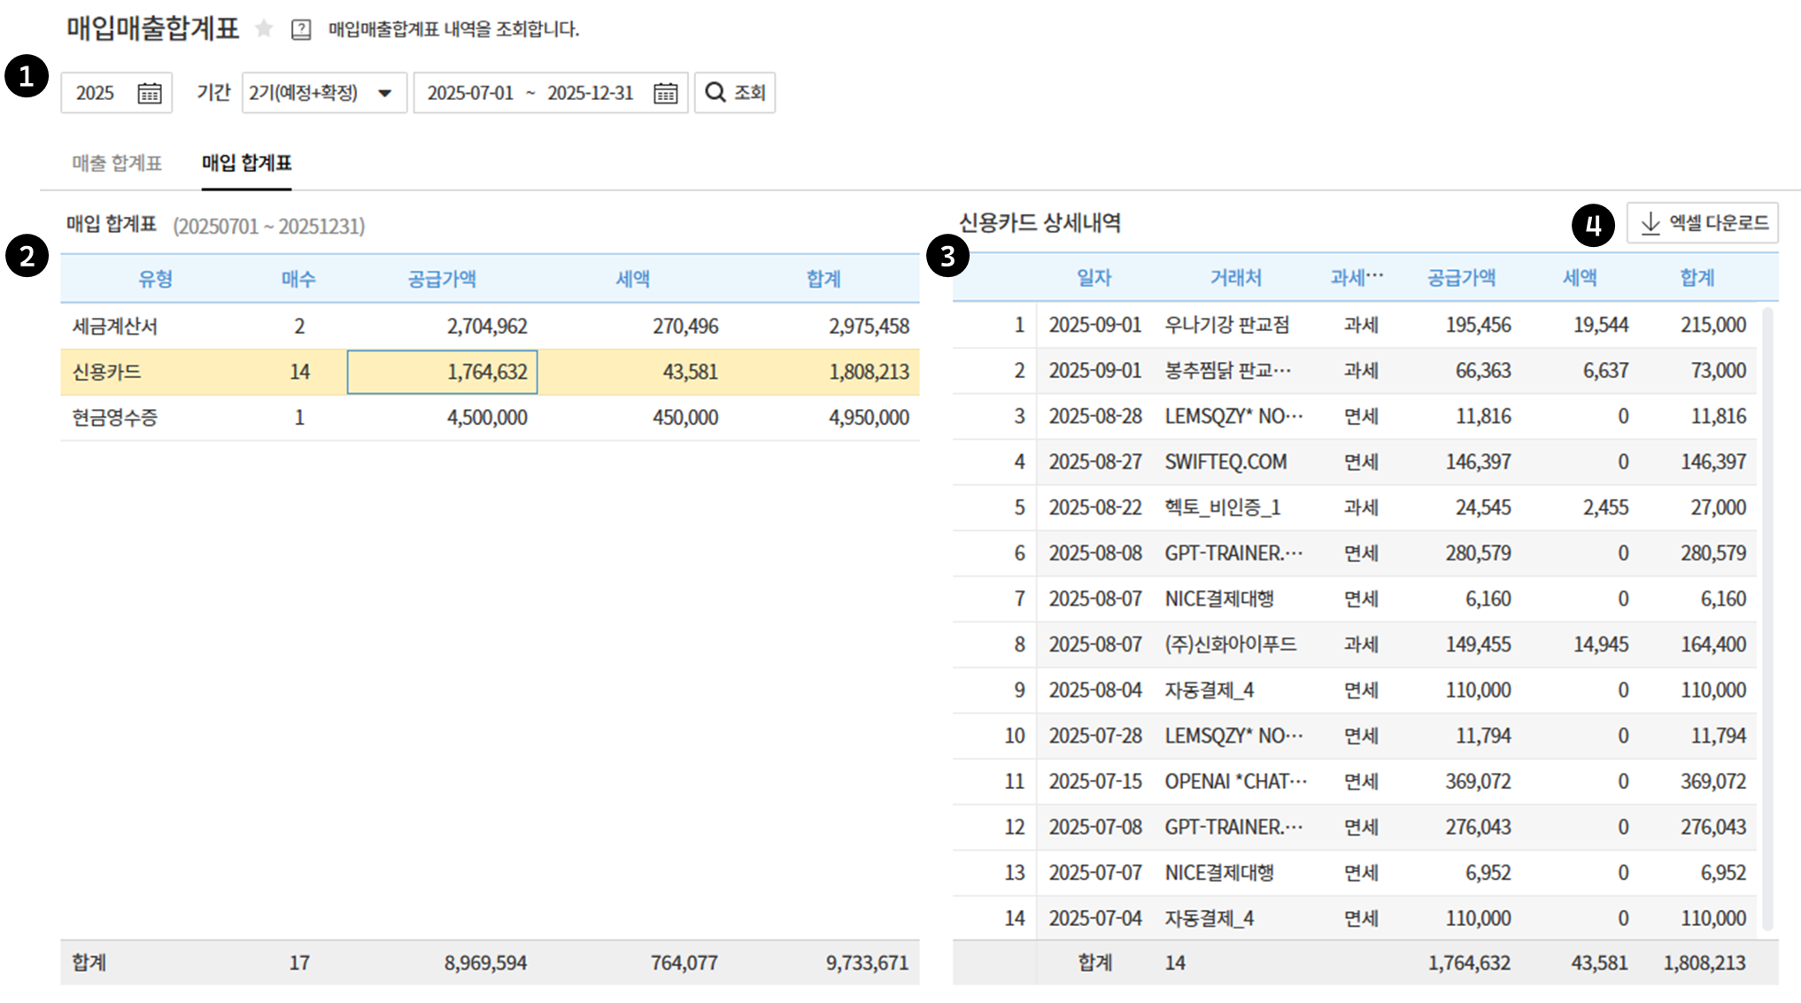Select the SWIFTEQ.COM transaction row
Screen dimensions: 1801x1003
[x=1225, y=462]
